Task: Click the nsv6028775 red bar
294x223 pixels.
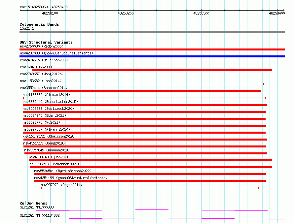Action: pos(144,126)
